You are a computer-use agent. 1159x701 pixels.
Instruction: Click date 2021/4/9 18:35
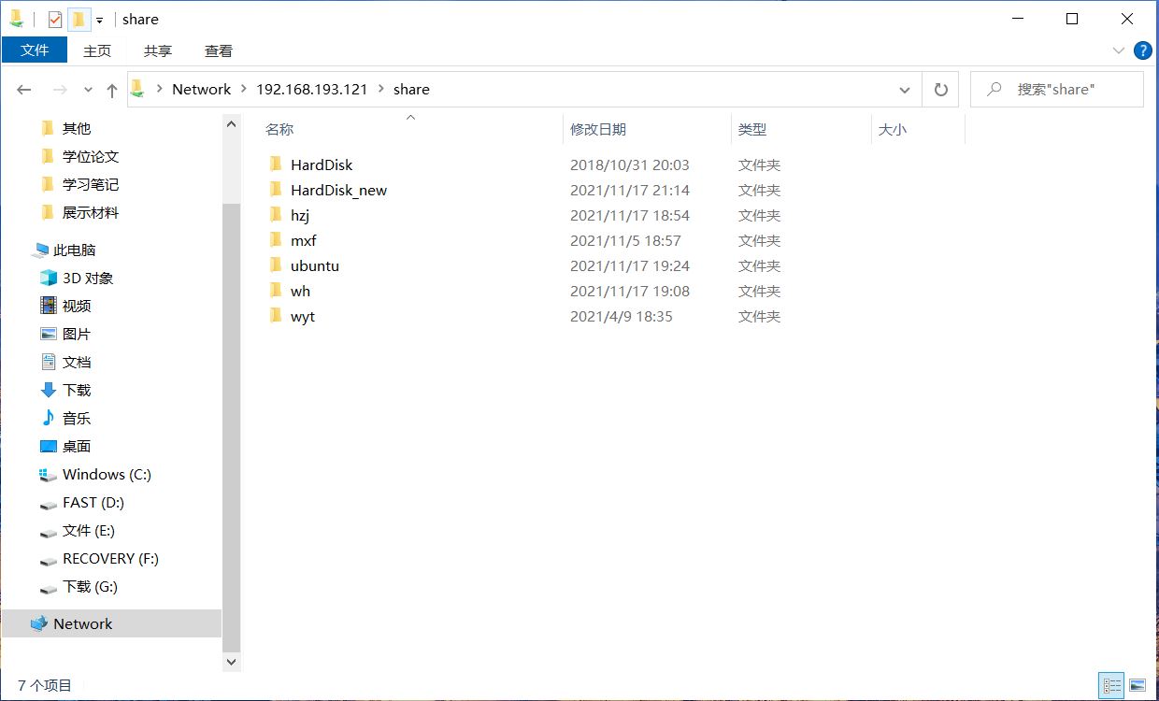click(622, 316)
